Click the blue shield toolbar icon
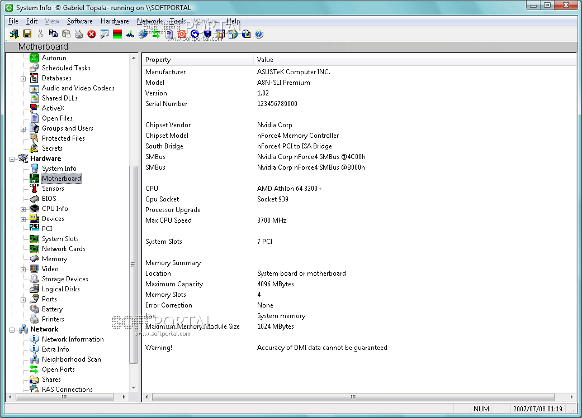Screen dimensions: 582x418 click(207, 34)
